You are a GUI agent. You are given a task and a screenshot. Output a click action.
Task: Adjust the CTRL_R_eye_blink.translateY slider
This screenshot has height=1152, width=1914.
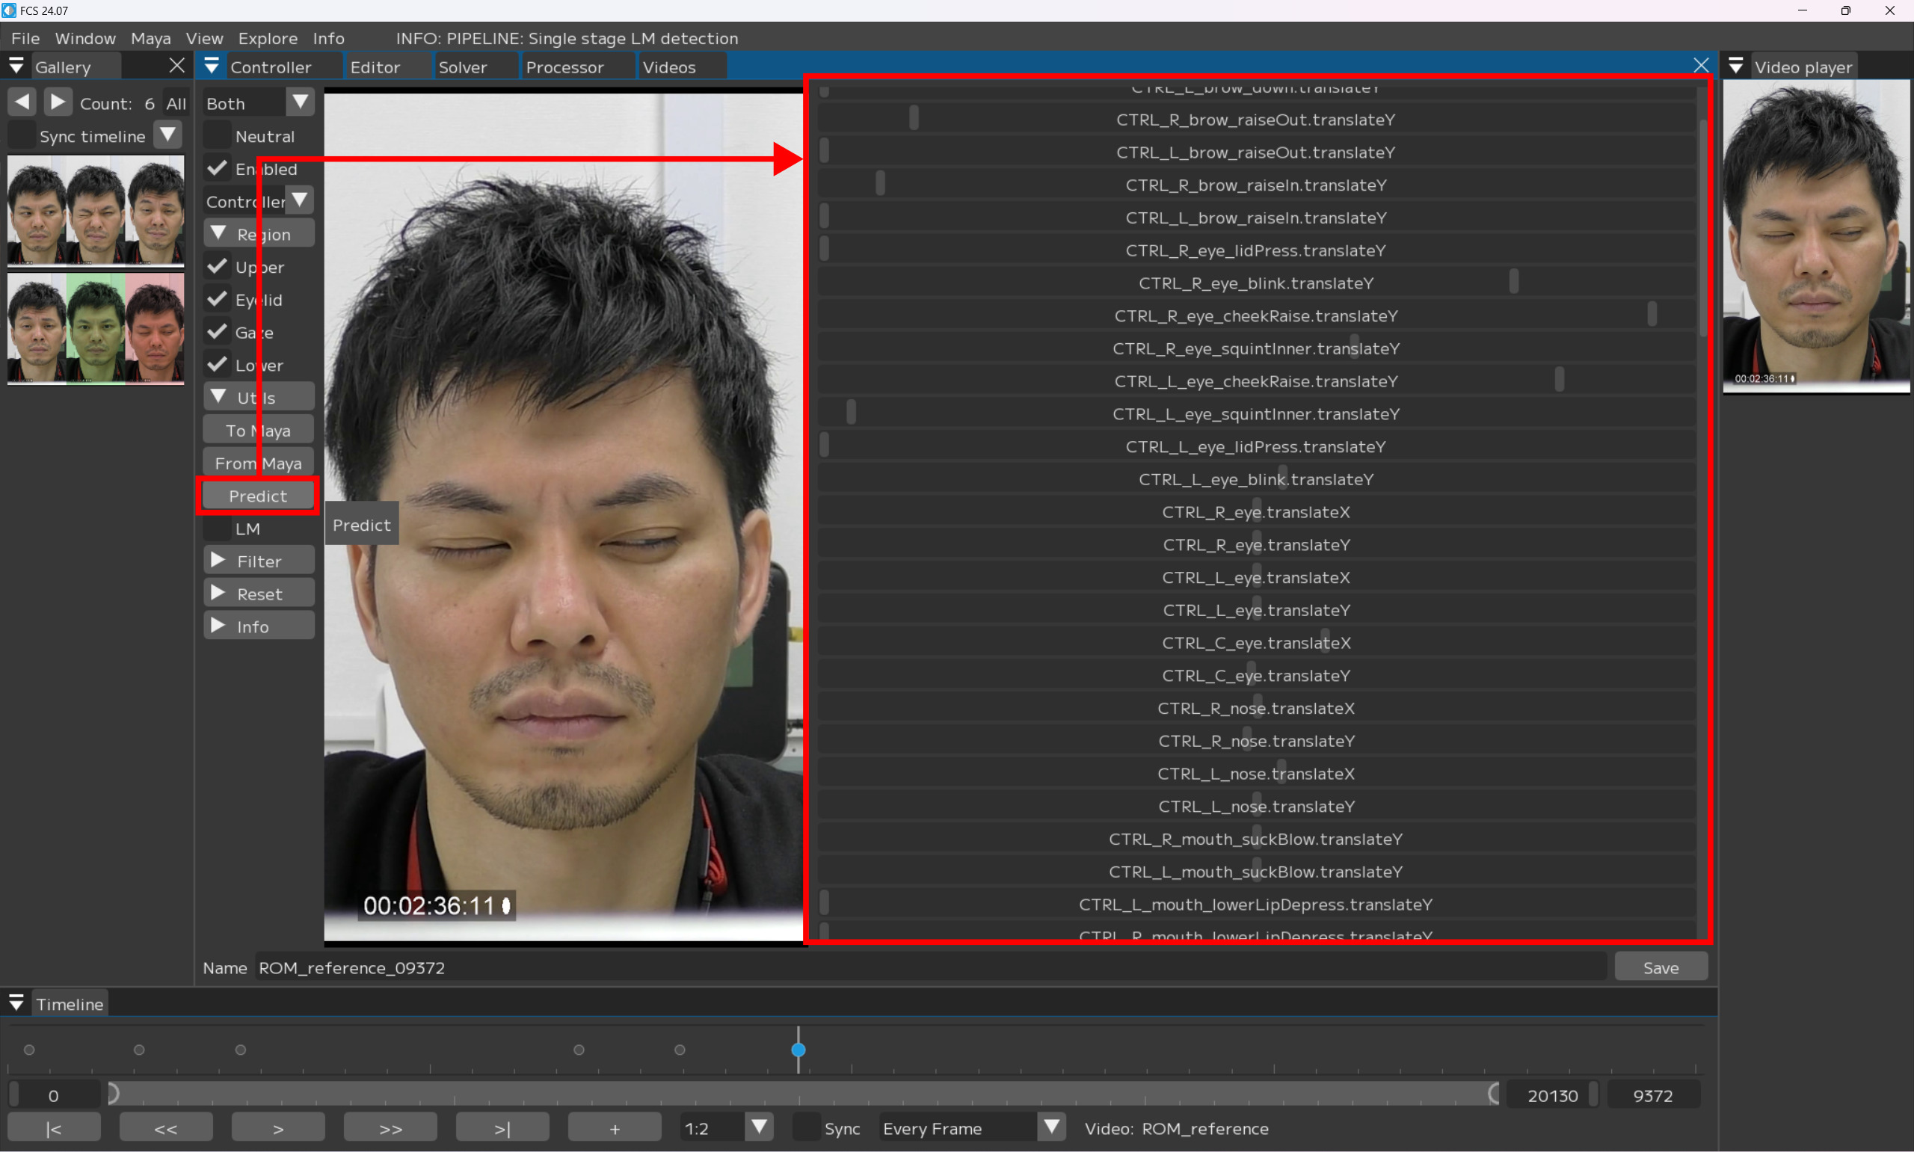click(1513, 283)
